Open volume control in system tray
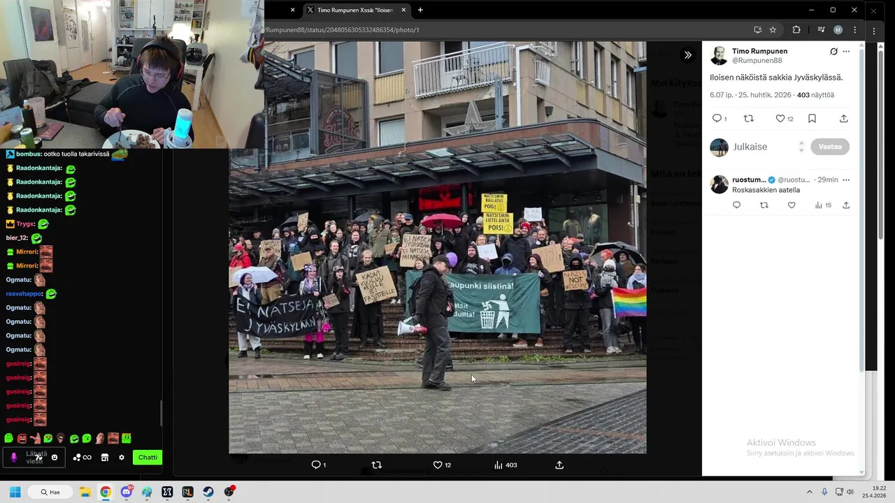The image size is (895, 503). pyautogui.click(x=850, y=492)
